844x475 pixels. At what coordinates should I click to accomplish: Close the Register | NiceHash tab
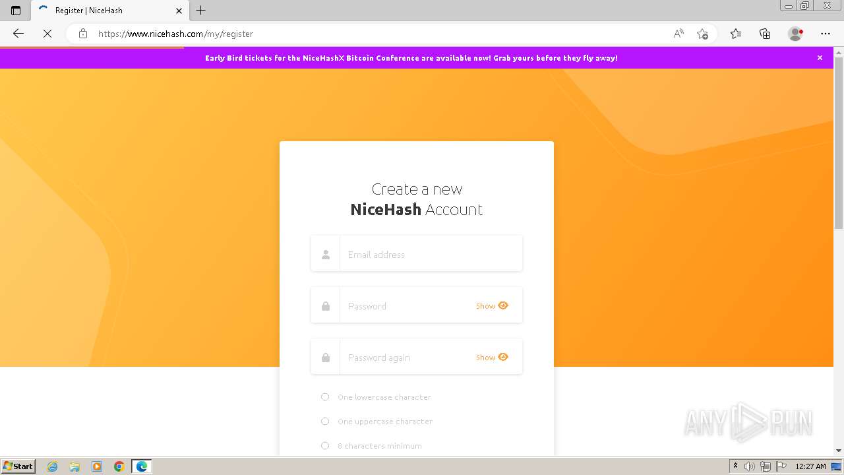click(179, 11)
